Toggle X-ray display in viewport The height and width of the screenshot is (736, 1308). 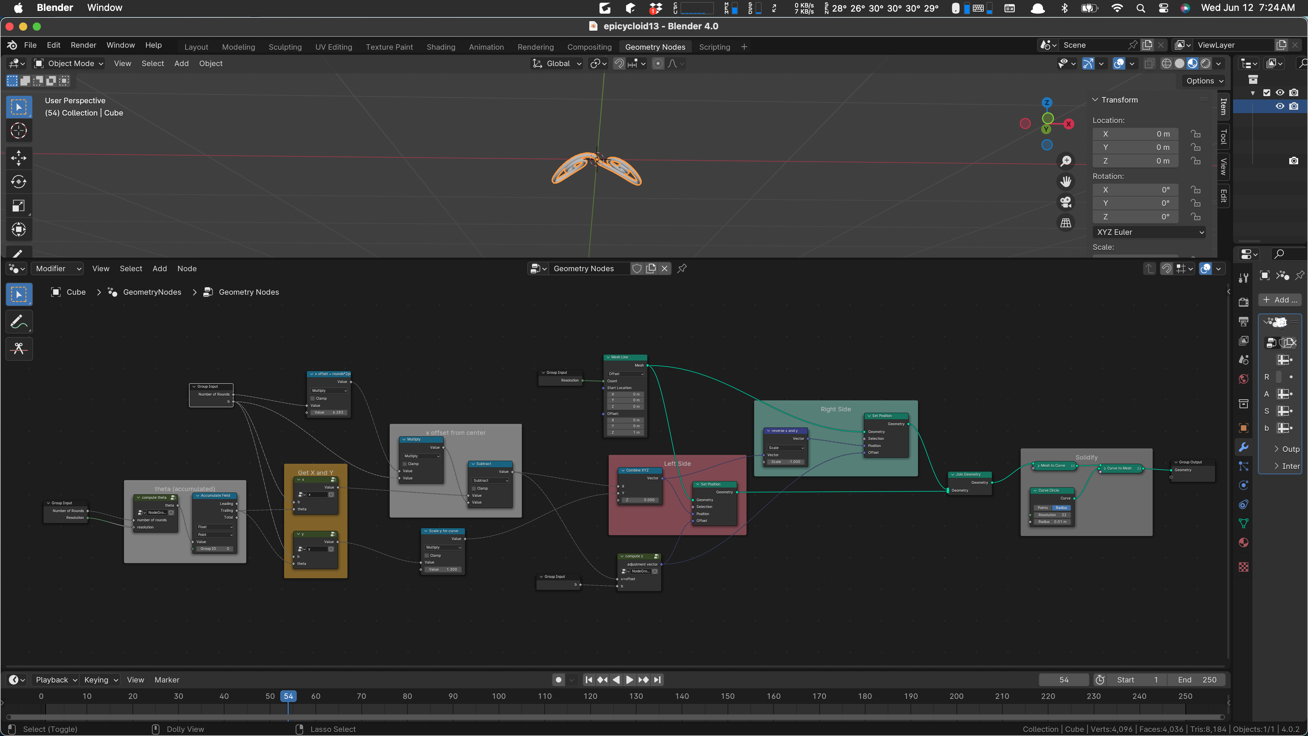(x=1150, y=63)
